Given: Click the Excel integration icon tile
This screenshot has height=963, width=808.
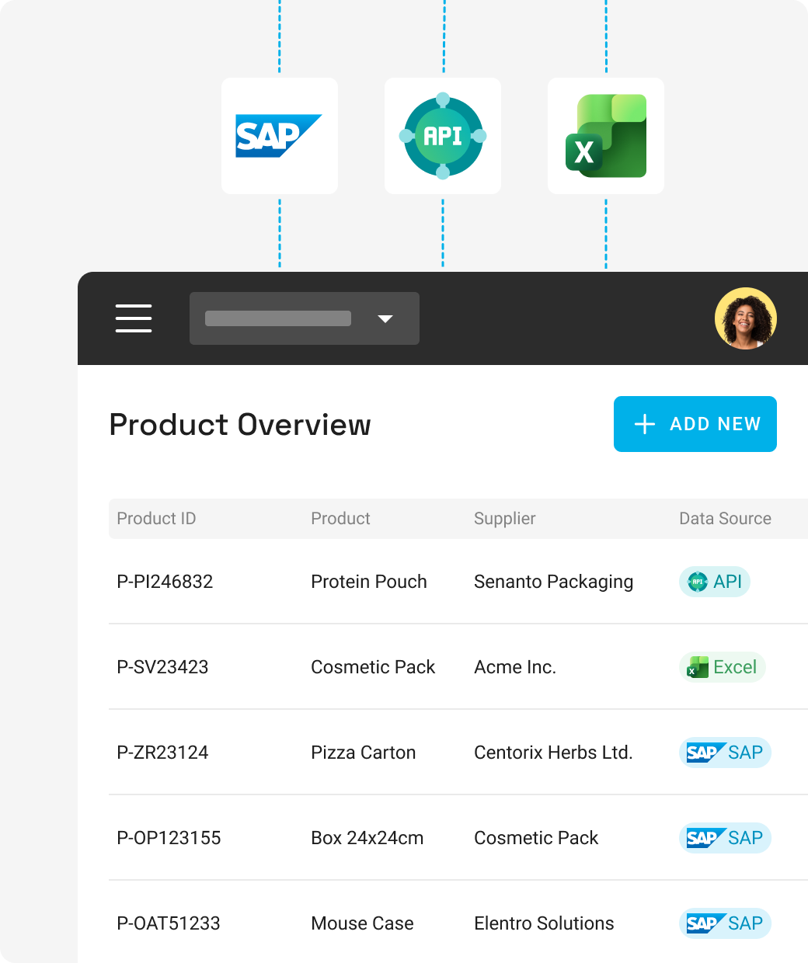Looking at the screenshot, I should (606, 136).
